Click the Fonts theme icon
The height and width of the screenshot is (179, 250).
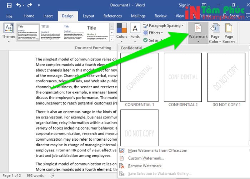point(135,32)
